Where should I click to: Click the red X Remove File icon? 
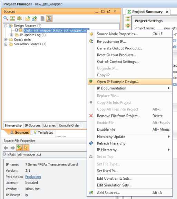click(91, 116)
